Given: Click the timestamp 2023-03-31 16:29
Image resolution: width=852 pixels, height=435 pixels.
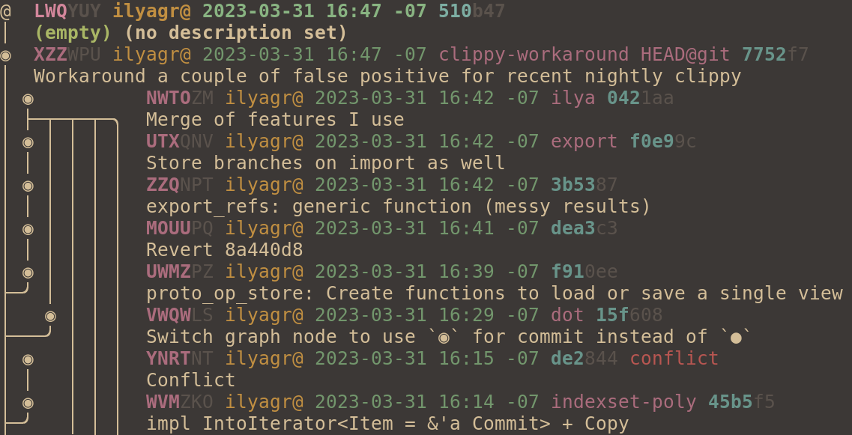Looking at the screenshot, I should click(404, 315).
